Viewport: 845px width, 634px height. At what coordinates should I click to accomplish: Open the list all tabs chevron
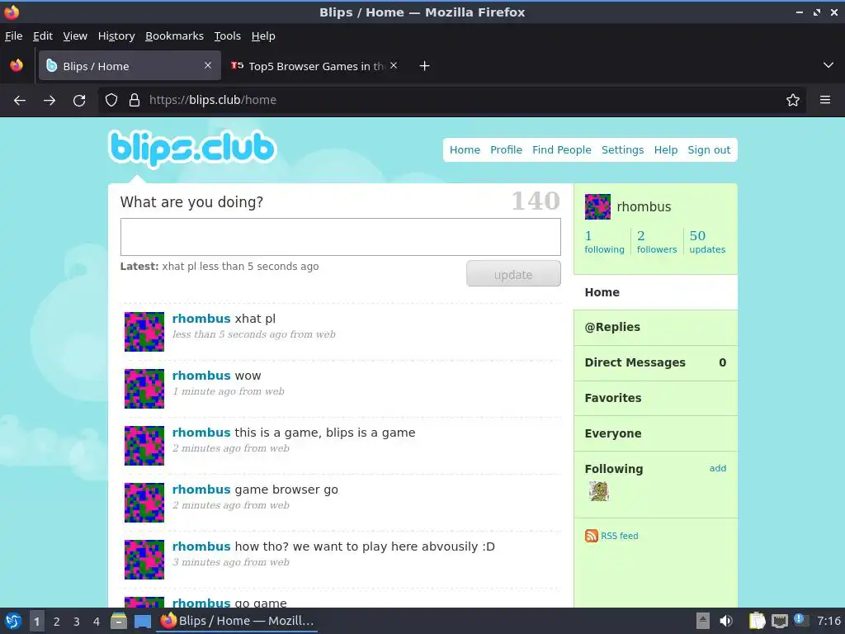pyautogui.click(x=828, y=65)
